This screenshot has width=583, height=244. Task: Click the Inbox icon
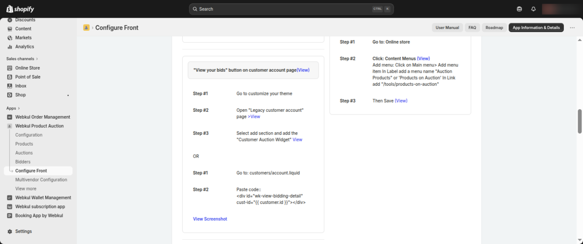[x=10, y=86]
